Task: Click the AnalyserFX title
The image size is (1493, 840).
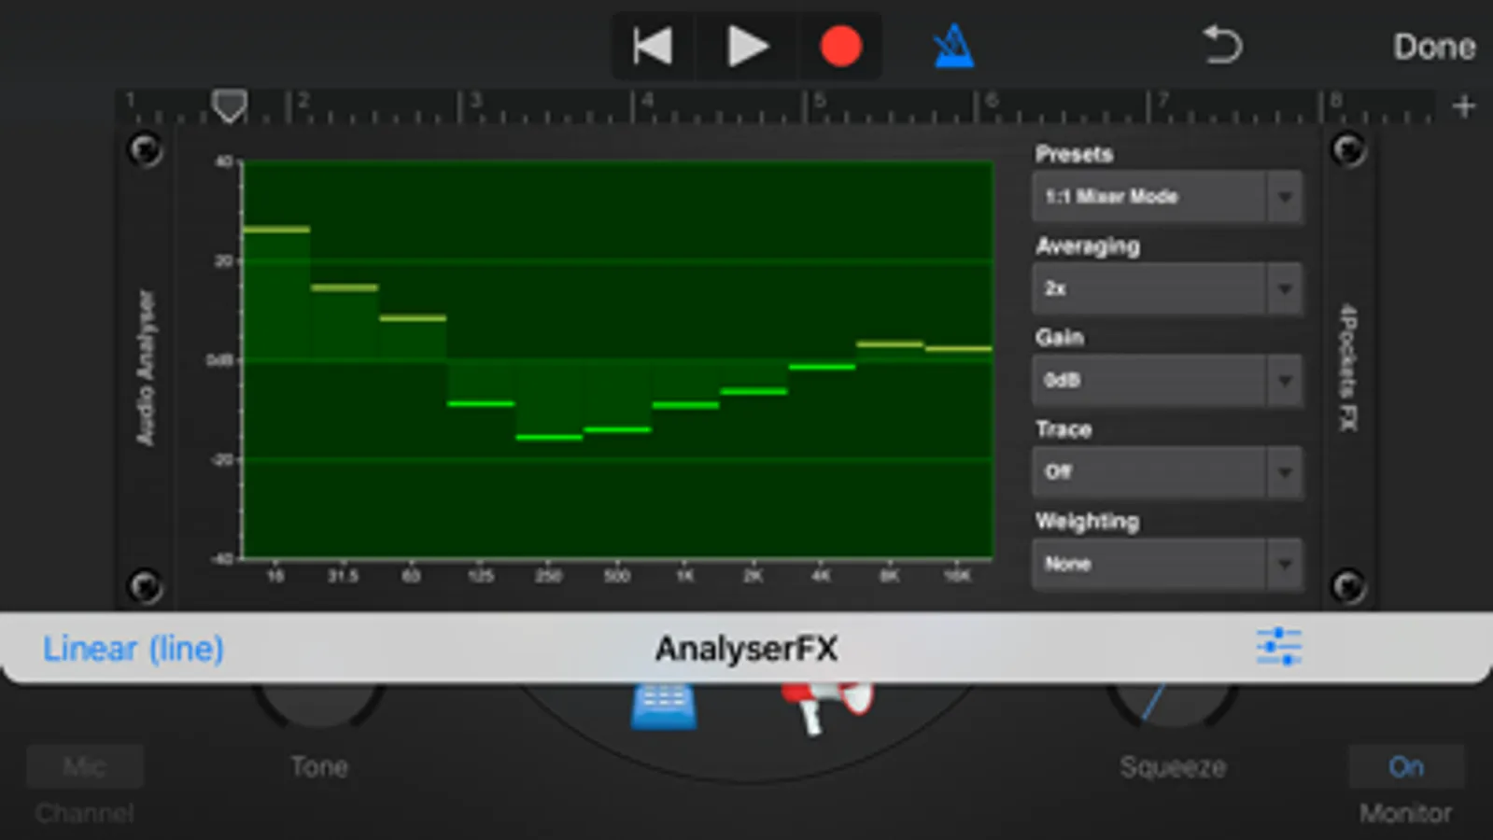Action: tap(746, 649)
